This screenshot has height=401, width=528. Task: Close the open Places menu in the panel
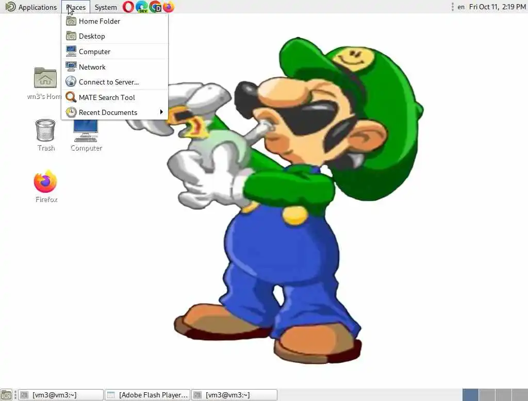point(76,7)
